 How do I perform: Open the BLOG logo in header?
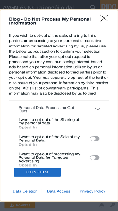pos(109,7)
